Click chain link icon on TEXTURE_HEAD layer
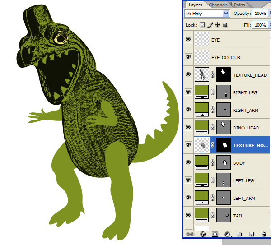Image resolution: width=271 pixels, height=245 pixels. 213,74
